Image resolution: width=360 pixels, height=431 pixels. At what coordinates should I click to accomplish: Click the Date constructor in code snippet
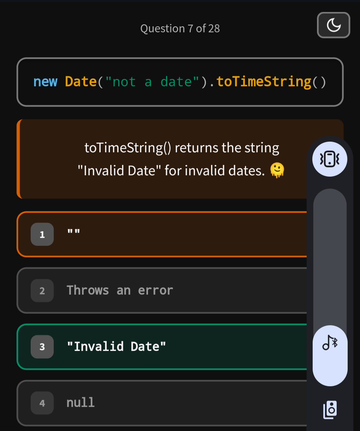pos(81,82)
